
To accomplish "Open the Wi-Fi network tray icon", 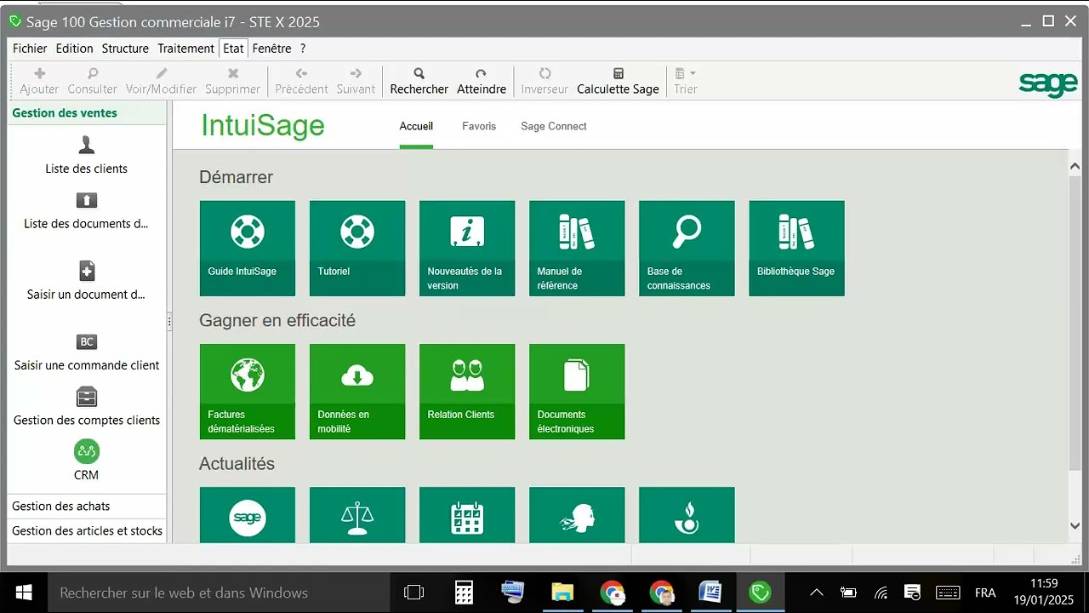I will point(881,593).
